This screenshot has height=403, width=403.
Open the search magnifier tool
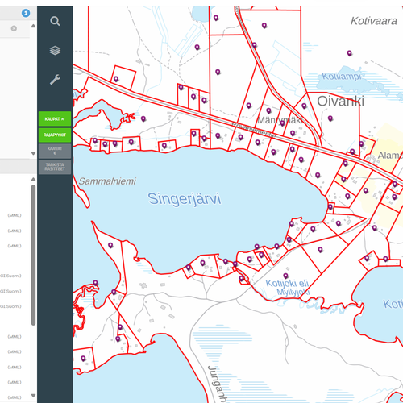(55, 21)
